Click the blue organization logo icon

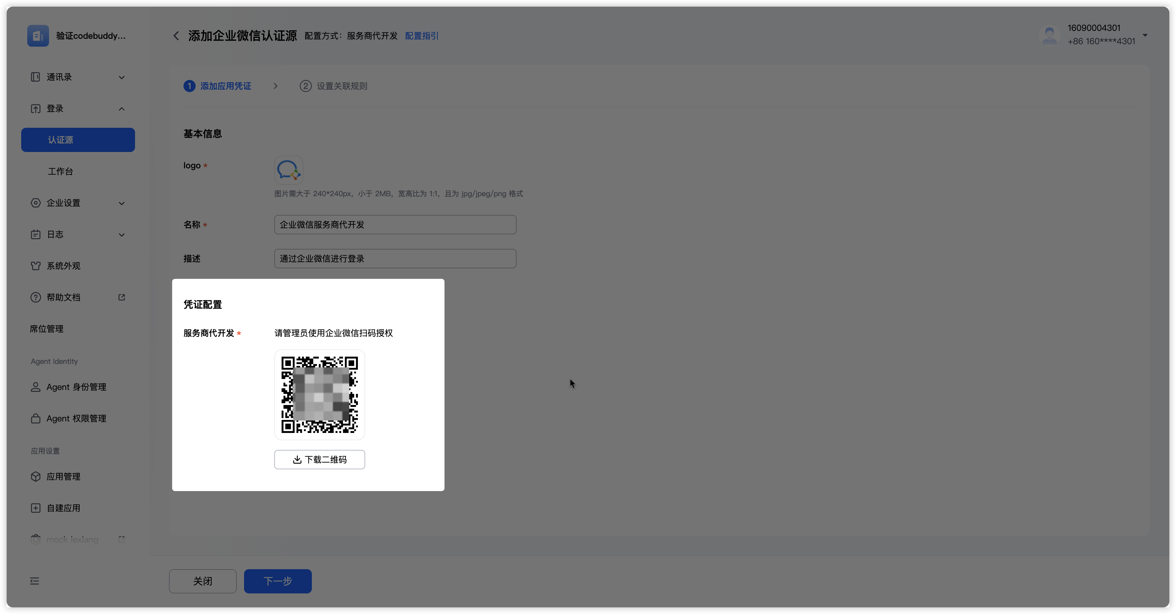(38, 36)
